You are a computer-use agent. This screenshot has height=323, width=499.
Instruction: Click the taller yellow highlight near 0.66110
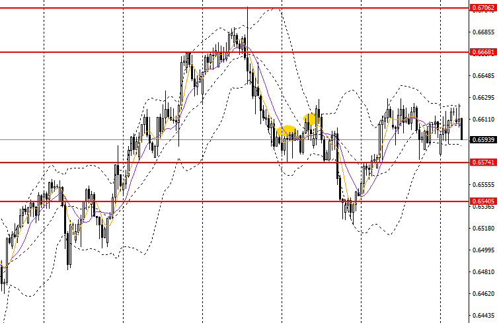310,119
